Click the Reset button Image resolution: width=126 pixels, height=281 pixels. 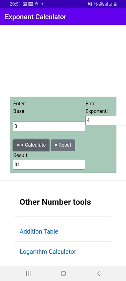point(63,145)
